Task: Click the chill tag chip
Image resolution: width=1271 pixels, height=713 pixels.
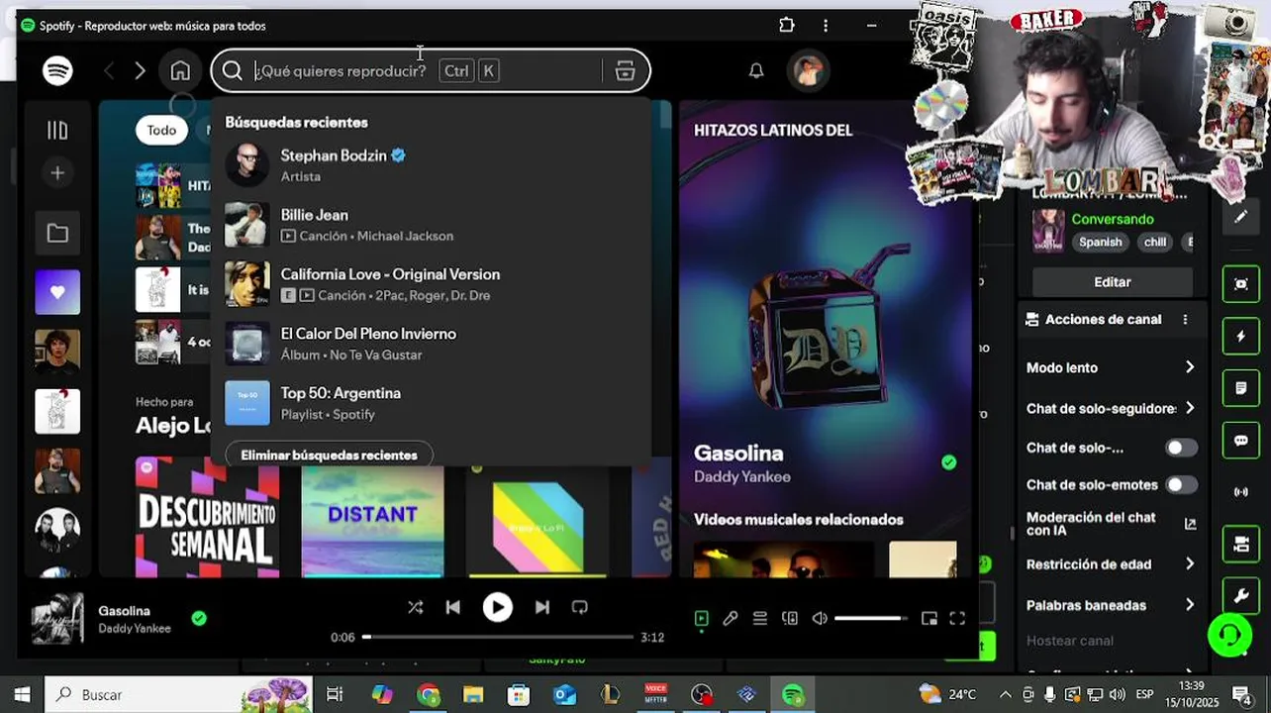Action: pyautogui.click(x=1155, y=242)
